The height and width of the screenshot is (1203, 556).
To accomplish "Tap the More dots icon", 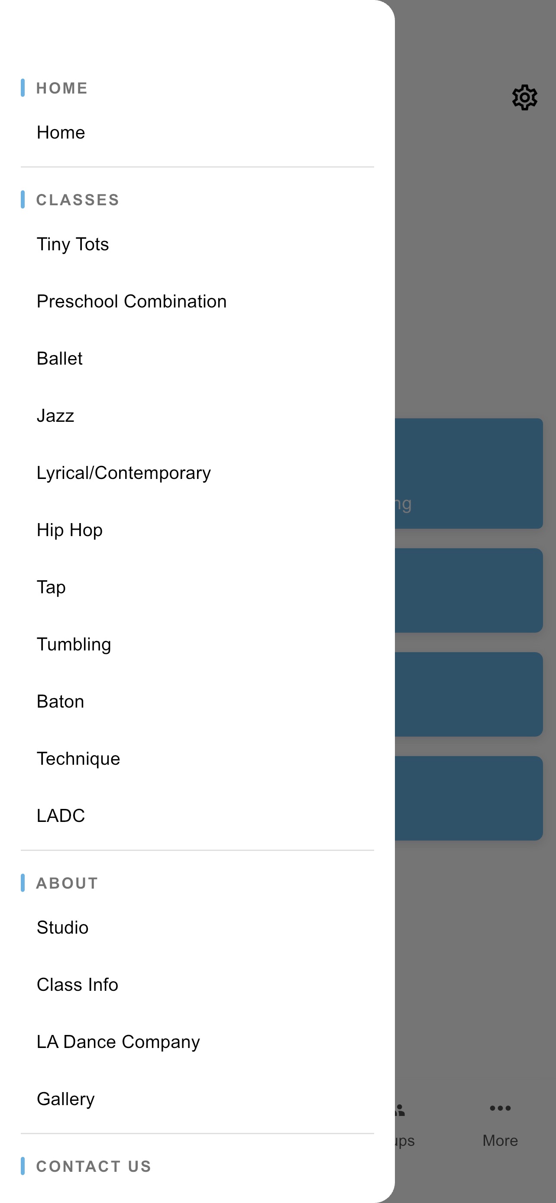I will point(500,1108).
